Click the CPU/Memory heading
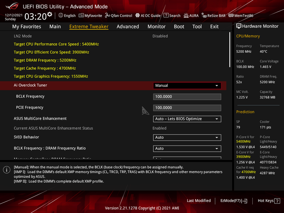 click(x=248, y=36)
